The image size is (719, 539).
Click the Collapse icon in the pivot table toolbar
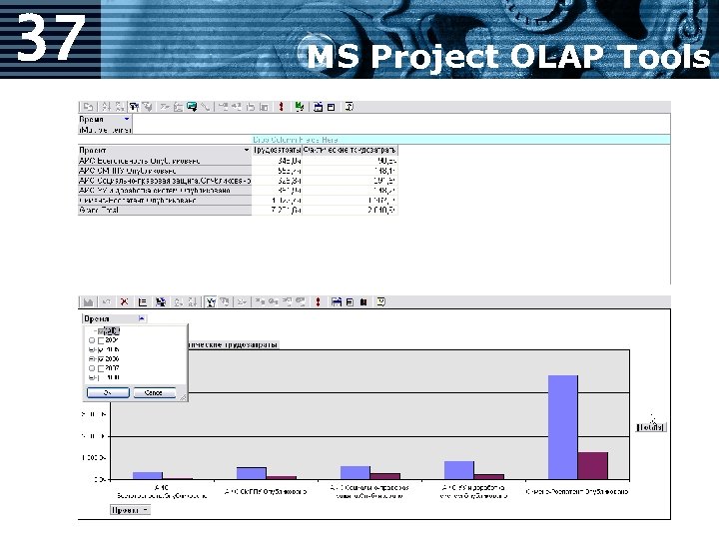pyautogui.click(x=224, y=107)
